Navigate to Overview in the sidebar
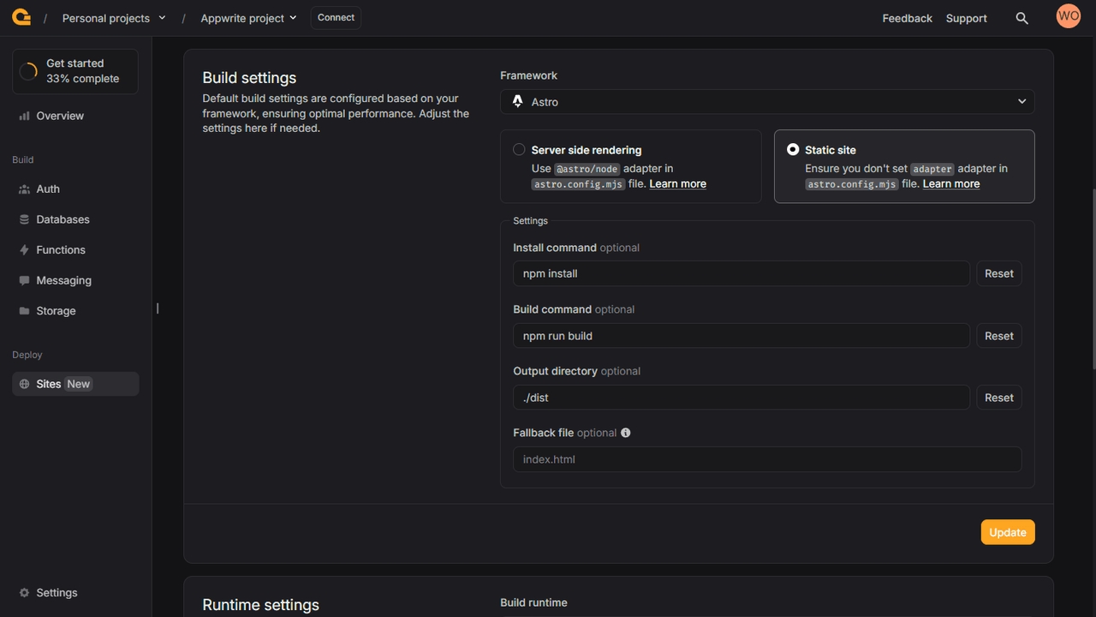1096x617 pixels. coord(60,116)
